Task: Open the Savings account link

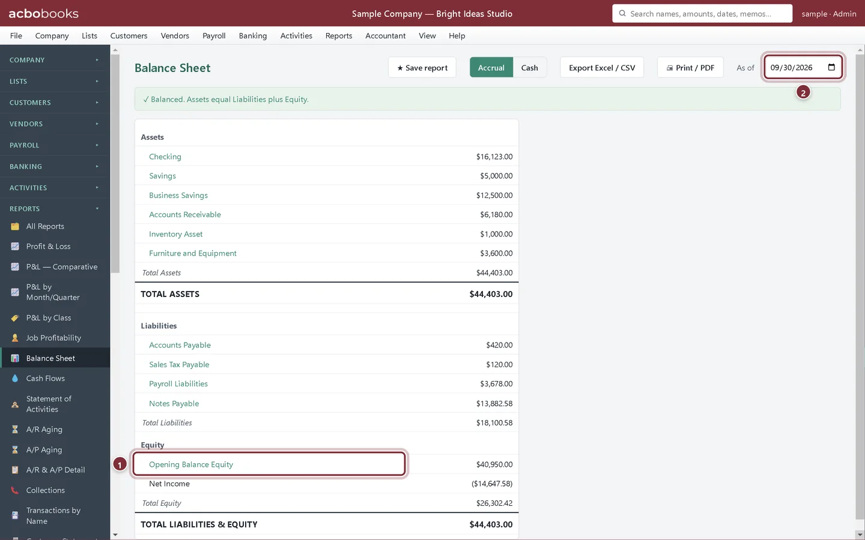Action: (x=162, y=176)
